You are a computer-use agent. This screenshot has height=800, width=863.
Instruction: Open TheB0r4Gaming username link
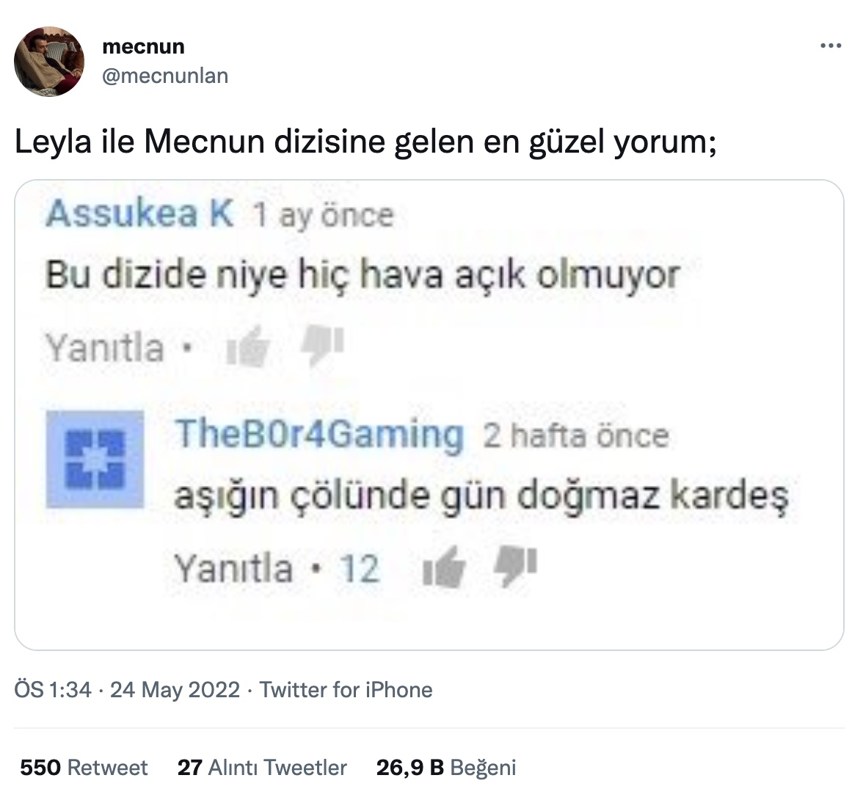click(x=319, y=435)
